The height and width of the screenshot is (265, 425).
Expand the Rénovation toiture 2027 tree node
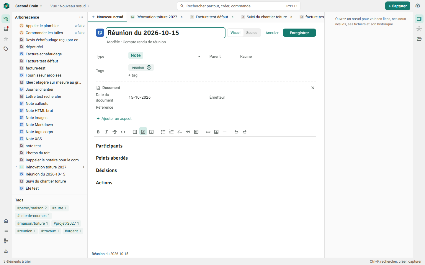17,167
